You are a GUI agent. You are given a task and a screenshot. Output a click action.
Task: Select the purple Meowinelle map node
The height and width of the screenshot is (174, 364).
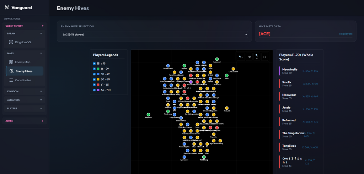[191, 82]
